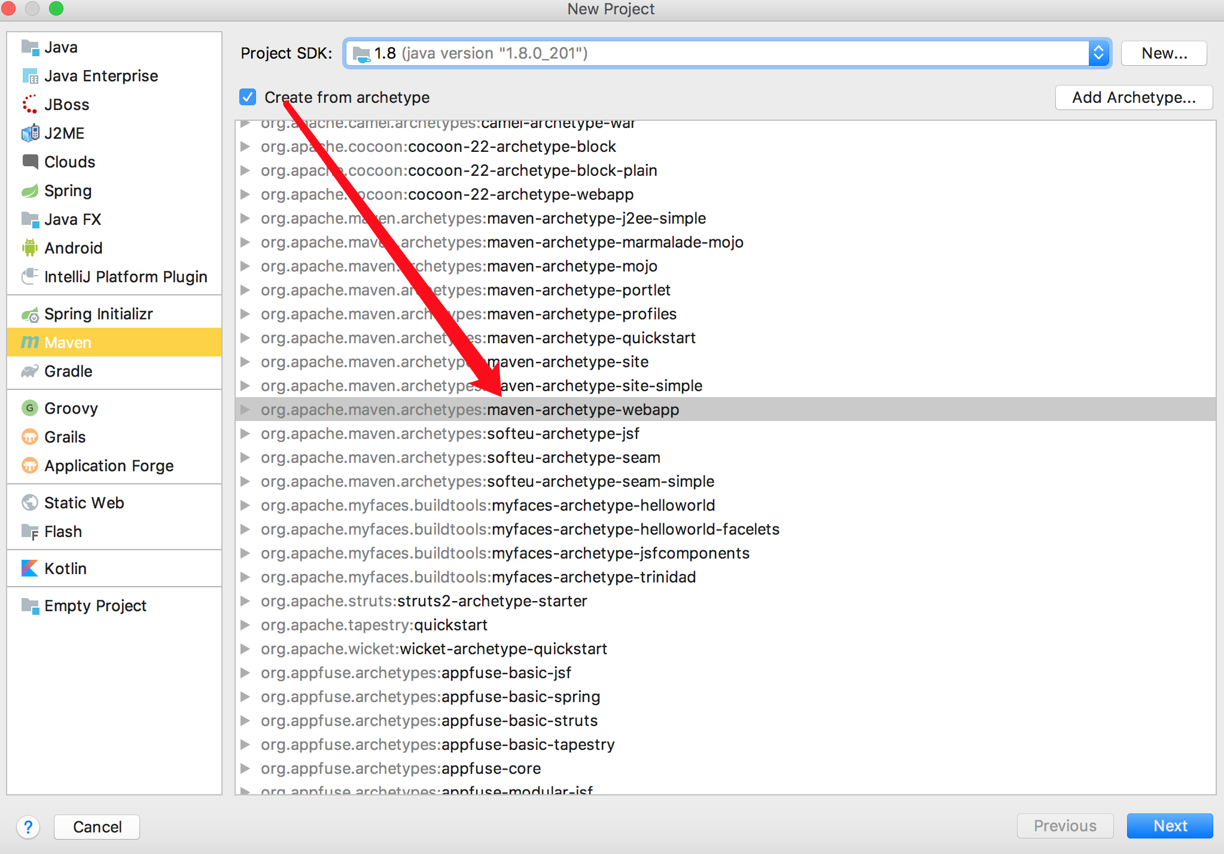Select myfaces-archetype-jsfcomponents row
The width and height of the screenshot is (1224, 854).
tap(726, 553)
